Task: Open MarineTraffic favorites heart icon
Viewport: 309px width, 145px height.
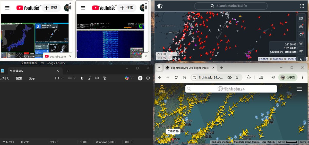Action: 301,35
